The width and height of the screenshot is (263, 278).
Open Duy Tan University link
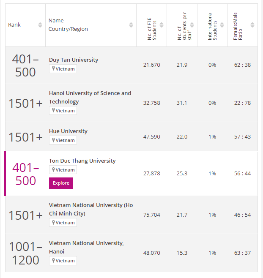pos(74,60)
